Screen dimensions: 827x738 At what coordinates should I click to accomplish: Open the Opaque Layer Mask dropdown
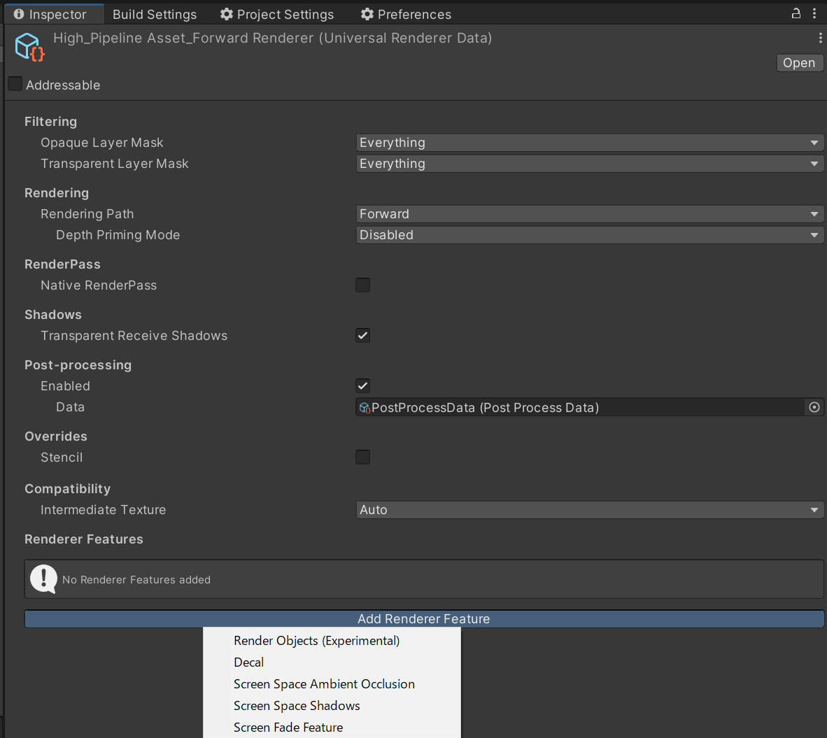tap(590, 142)
